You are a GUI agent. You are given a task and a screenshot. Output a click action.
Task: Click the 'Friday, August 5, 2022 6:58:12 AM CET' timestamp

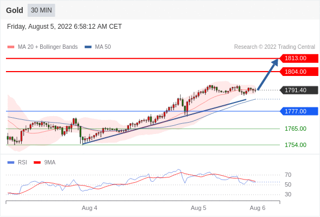65,27
